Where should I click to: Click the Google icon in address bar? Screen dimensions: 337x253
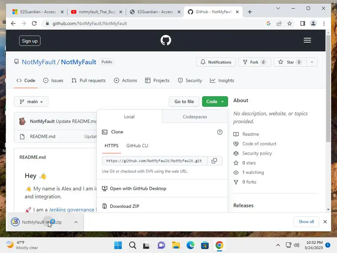coord(269,23)
